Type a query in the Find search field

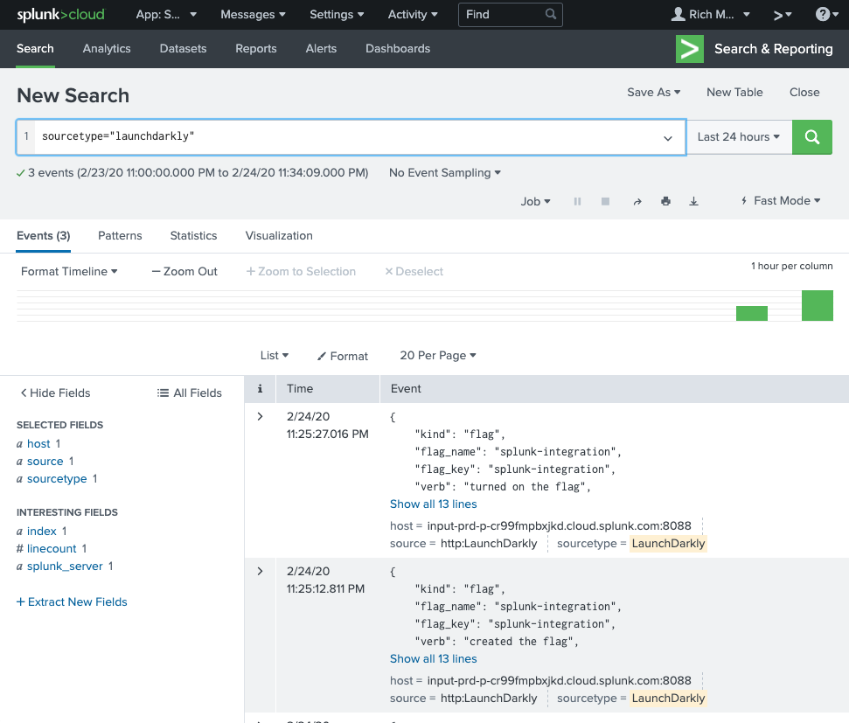(x=503, y=14)
